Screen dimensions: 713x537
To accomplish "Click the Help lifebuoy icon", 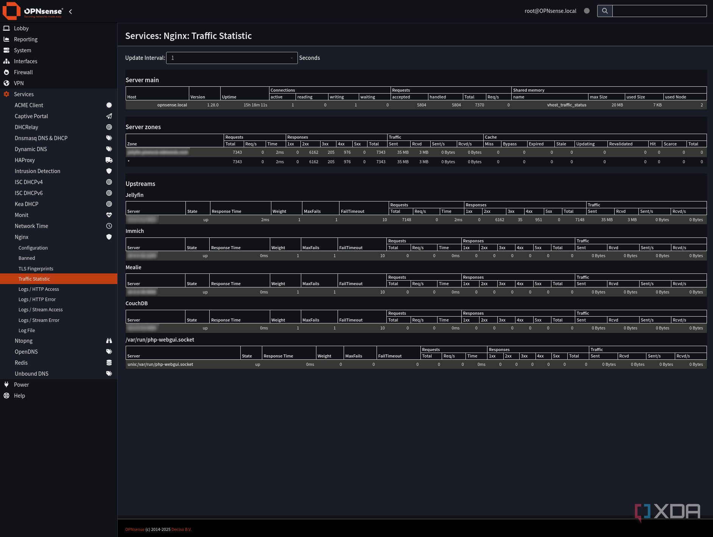I will coord(6,395).
